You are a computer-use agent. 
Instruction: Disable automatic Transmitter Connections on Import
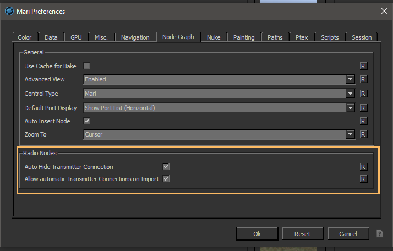[166, 179]
